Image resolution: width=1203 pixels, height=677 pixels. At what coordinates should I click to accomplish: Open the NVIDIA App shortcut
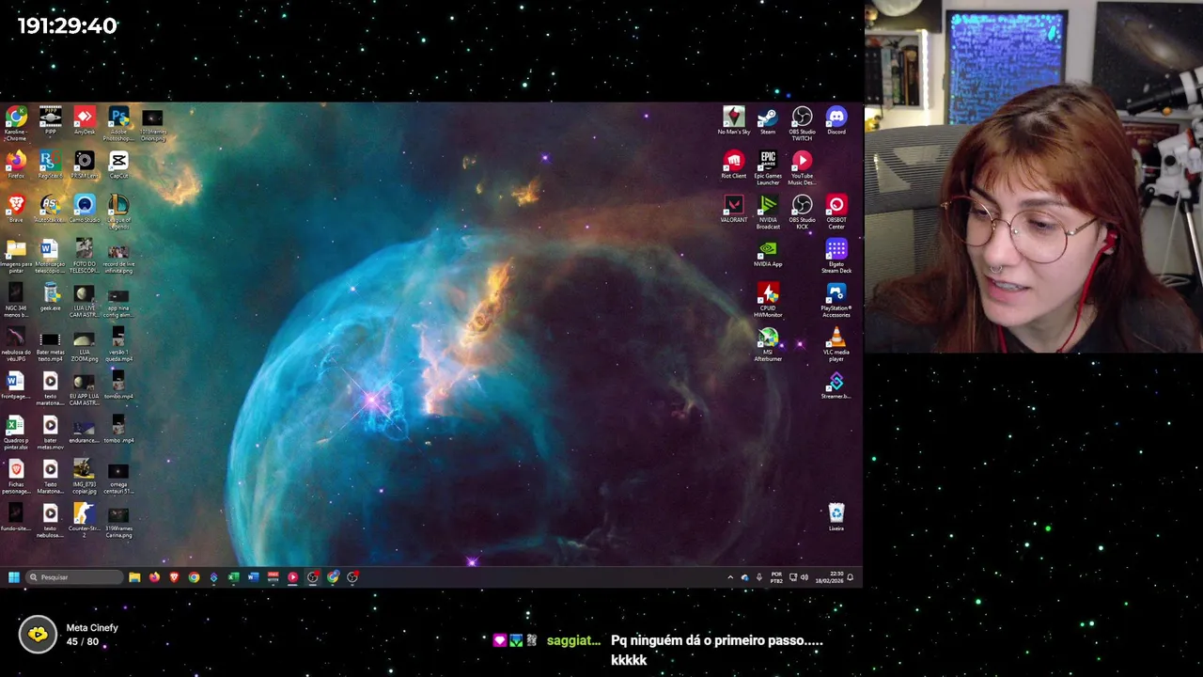pos(768,253)
